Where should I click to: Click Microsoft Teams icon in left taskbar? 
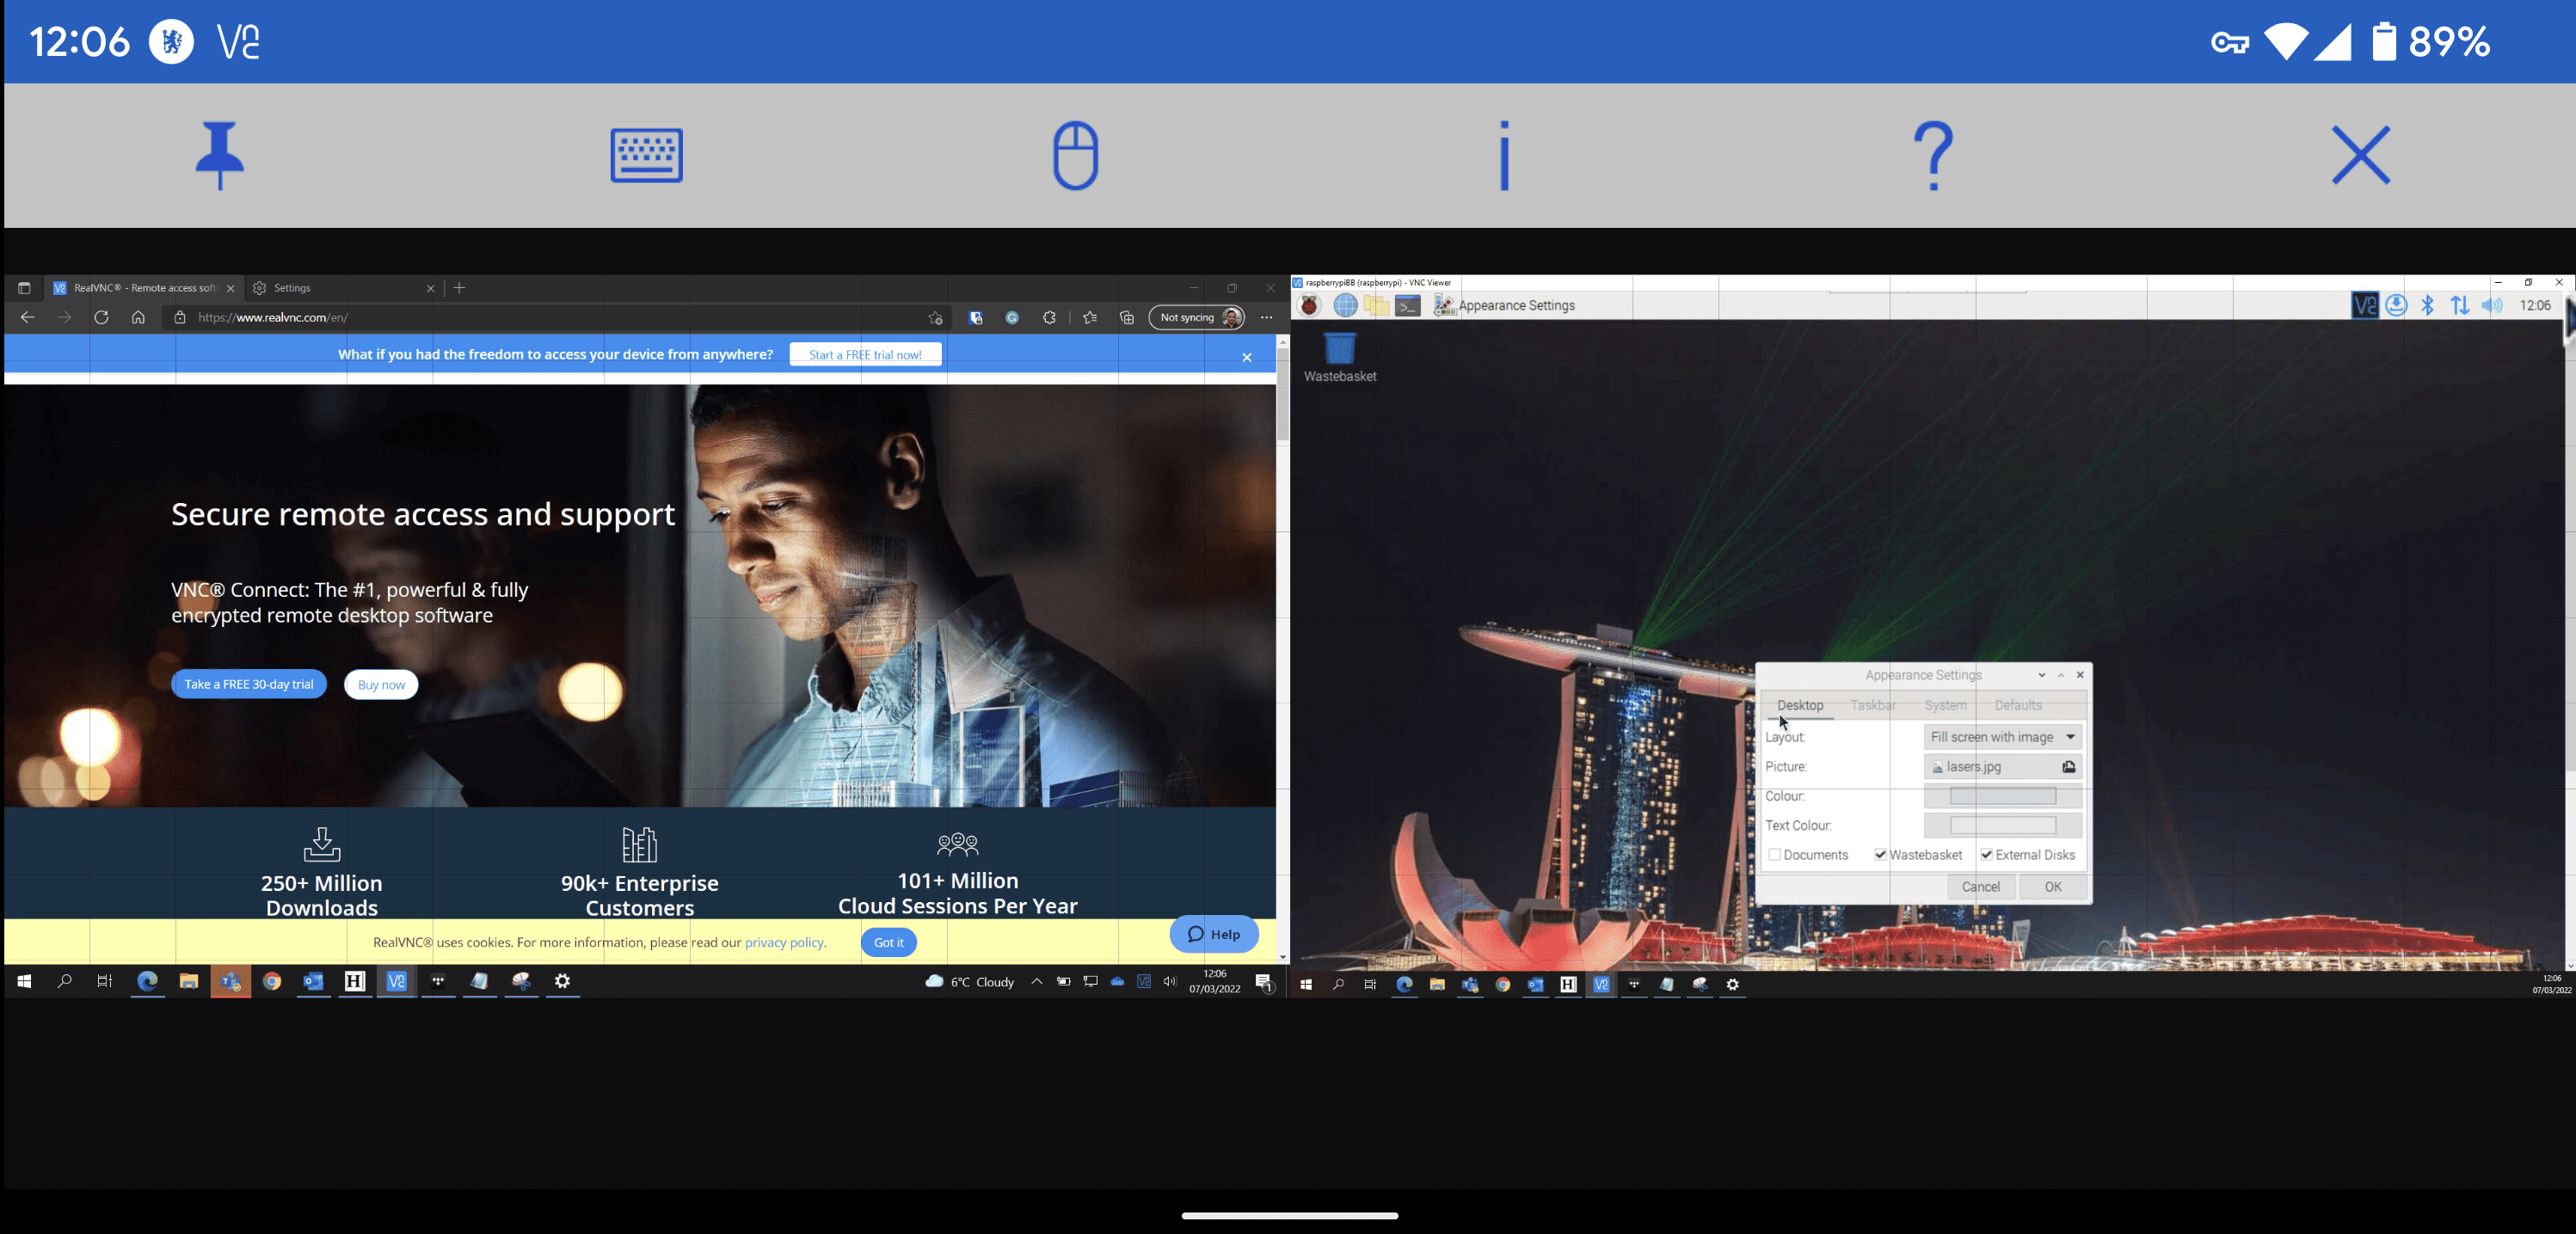click(230, 981)
